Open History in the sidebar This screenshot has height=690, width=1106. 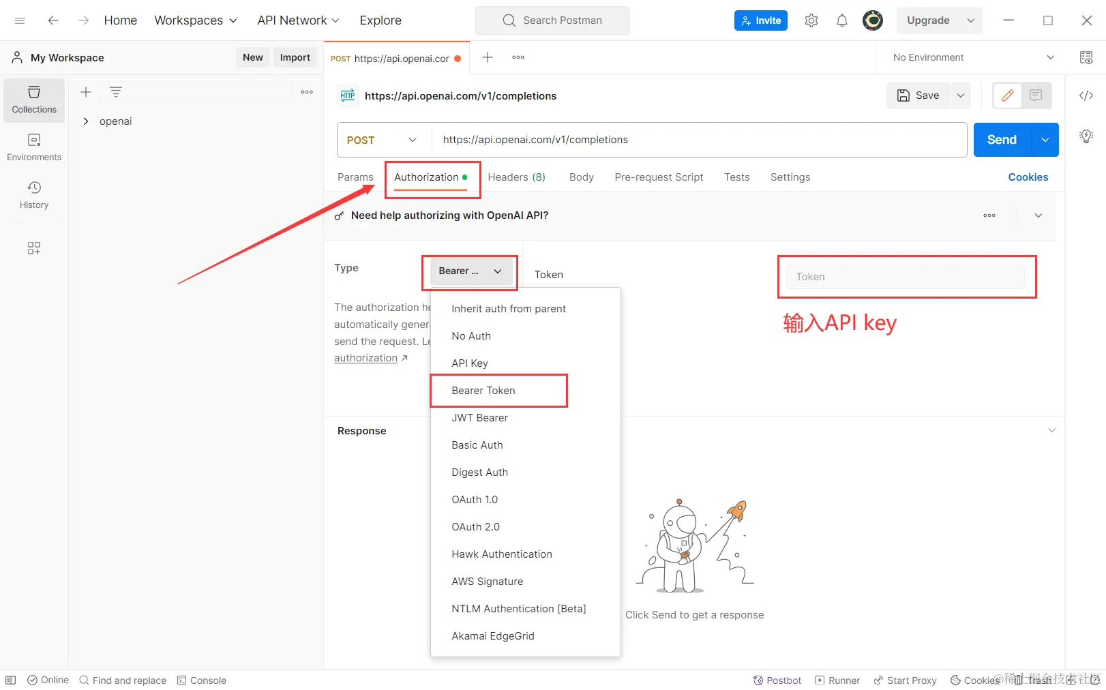click(34, 196)
